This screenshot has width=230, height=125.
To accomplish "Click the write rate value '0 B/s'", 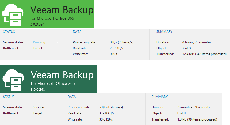I will (x=113, y=54).
